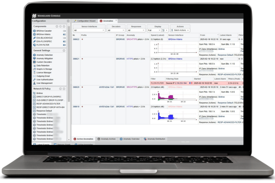Open Data Retention settings
Viewport: 275px width, 183px height.
pyautogui.click(x=43, y=65)
